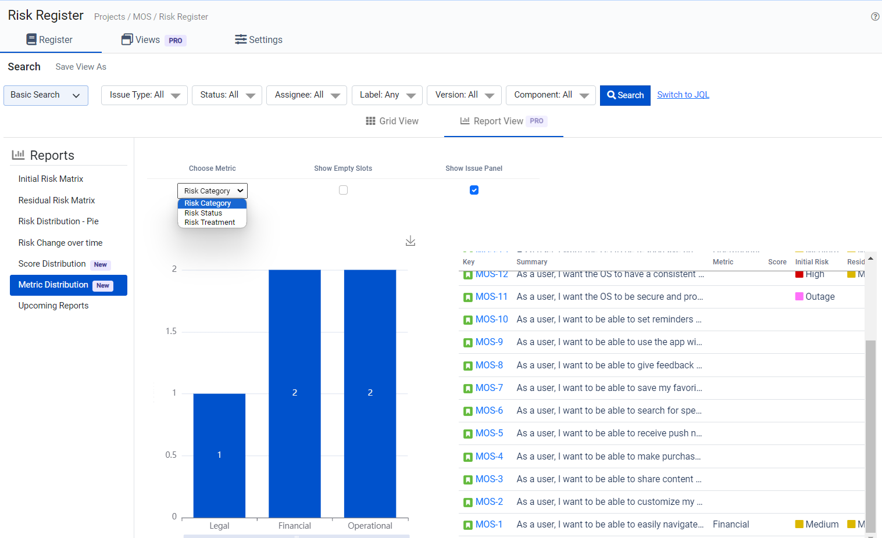Click the story icon beside MOS-11
882x538 pixels.
click(467, 297)
